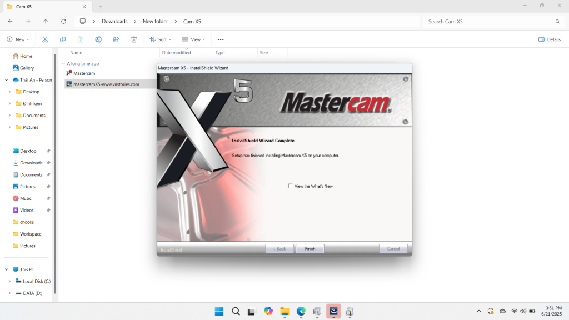Open the Windows Start menu
The height and width of the screenshot is (320, 569).
point(219,311)
